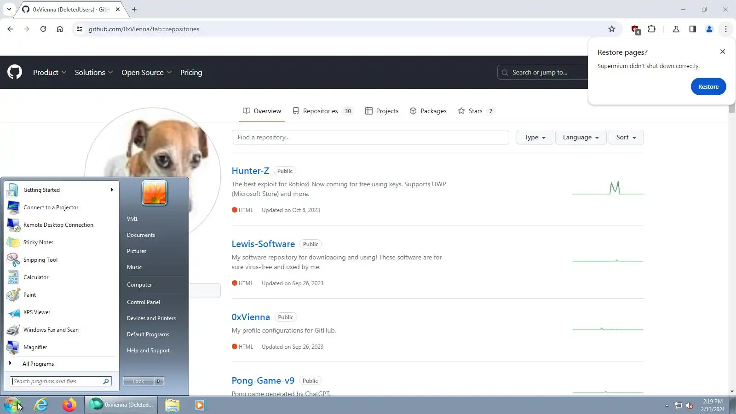Open Sticky Notes from Start menu
This screenshot has width=736, height=414.
61,242
